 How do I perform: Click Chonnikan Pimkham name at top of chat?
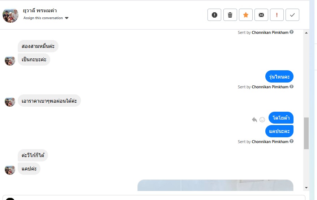(270, 32)
